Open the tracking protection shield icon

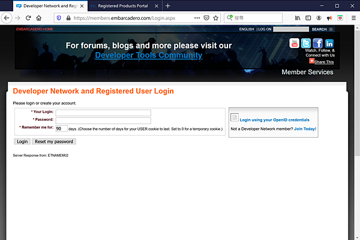tap(59, 18)
